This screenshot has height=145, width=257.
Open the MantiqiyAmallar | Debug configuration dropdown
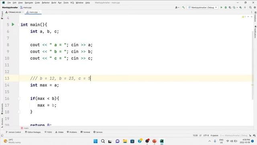click(202, 7)
